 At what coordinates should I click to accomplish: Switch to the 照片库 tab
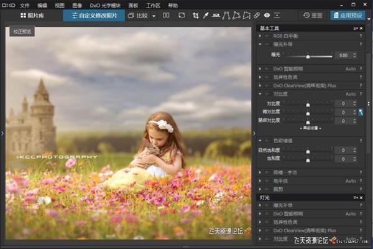31,15
